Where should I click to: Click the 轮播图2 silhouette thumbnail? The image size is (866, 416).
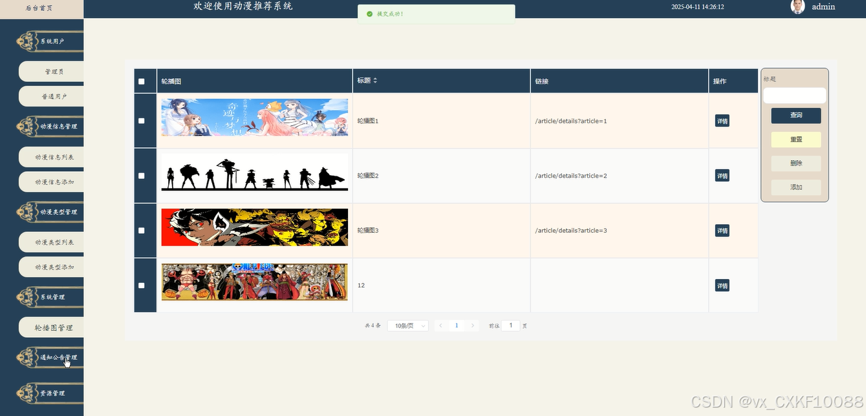(255, 172)
